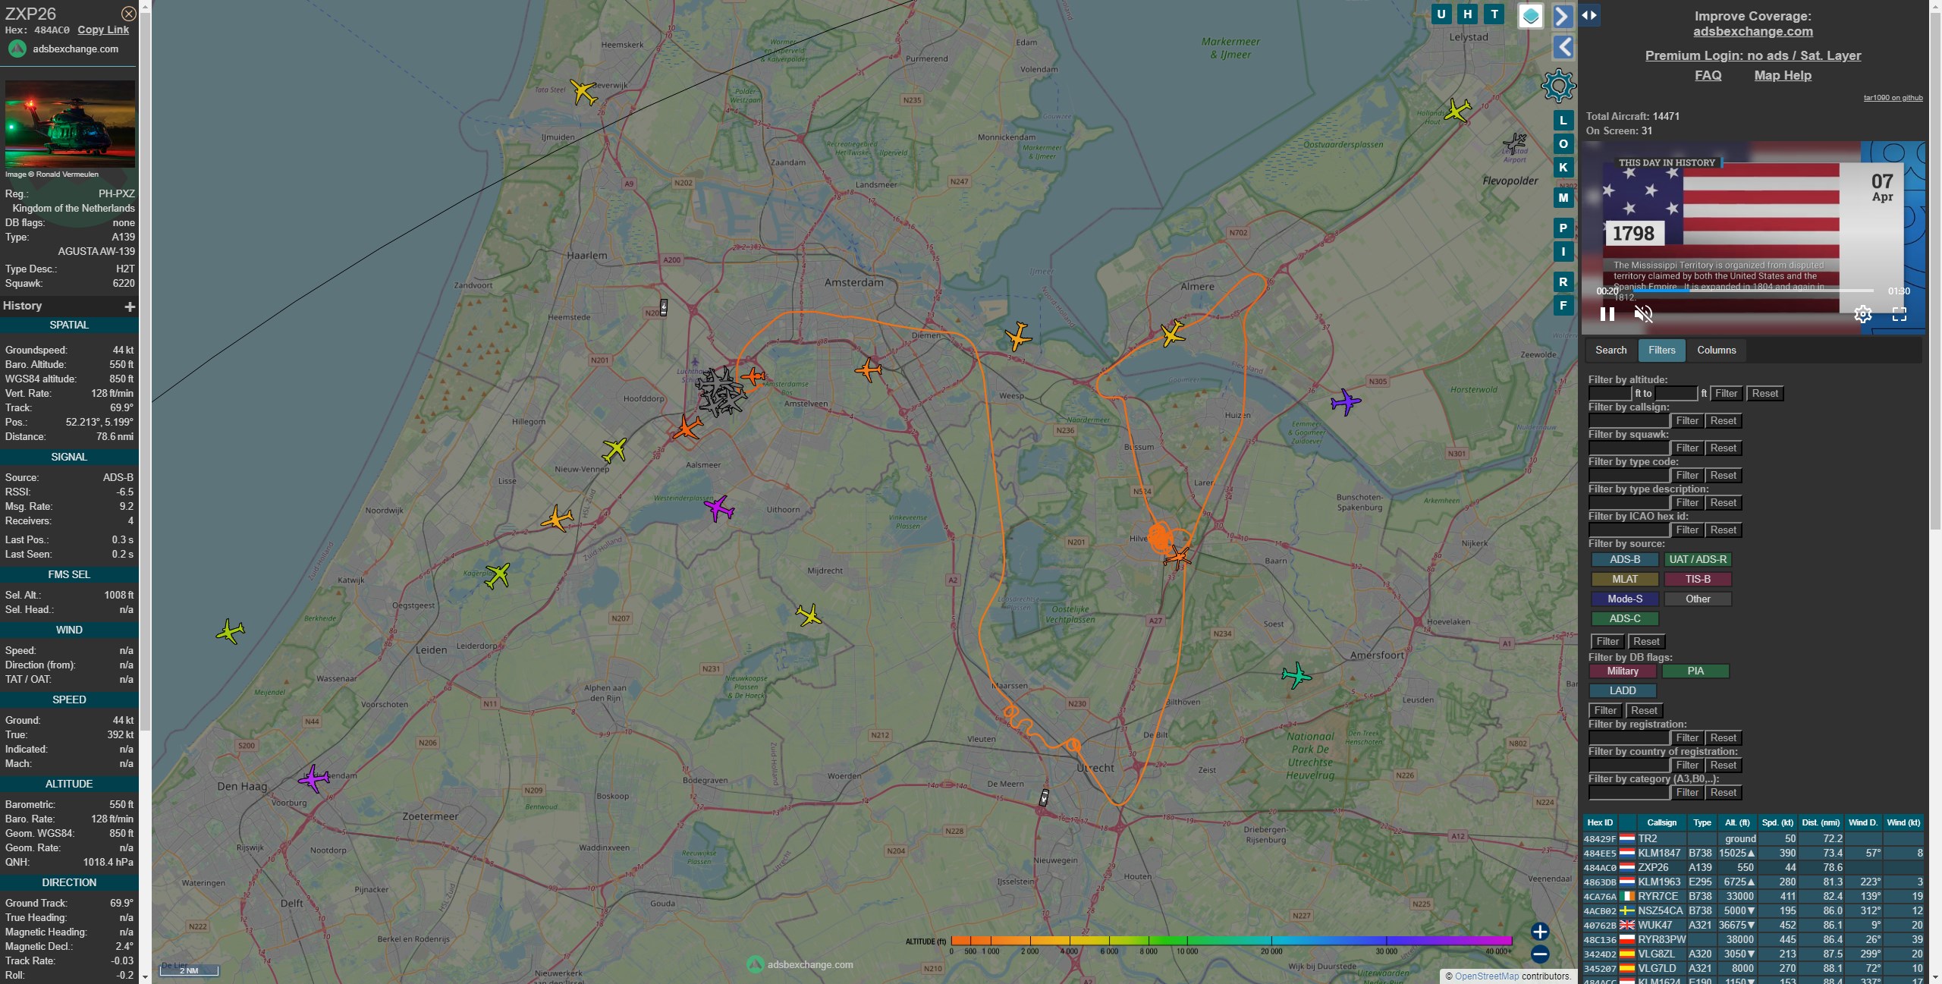The width and height of the screenshot is (1942, 984).
Task: Expand the History section with plus
Action: coord(130,307)
